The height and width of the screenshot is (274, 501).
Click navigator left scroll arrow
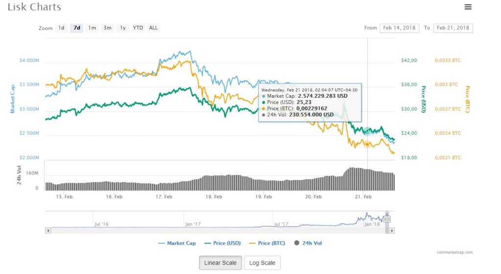coord(48,231)
